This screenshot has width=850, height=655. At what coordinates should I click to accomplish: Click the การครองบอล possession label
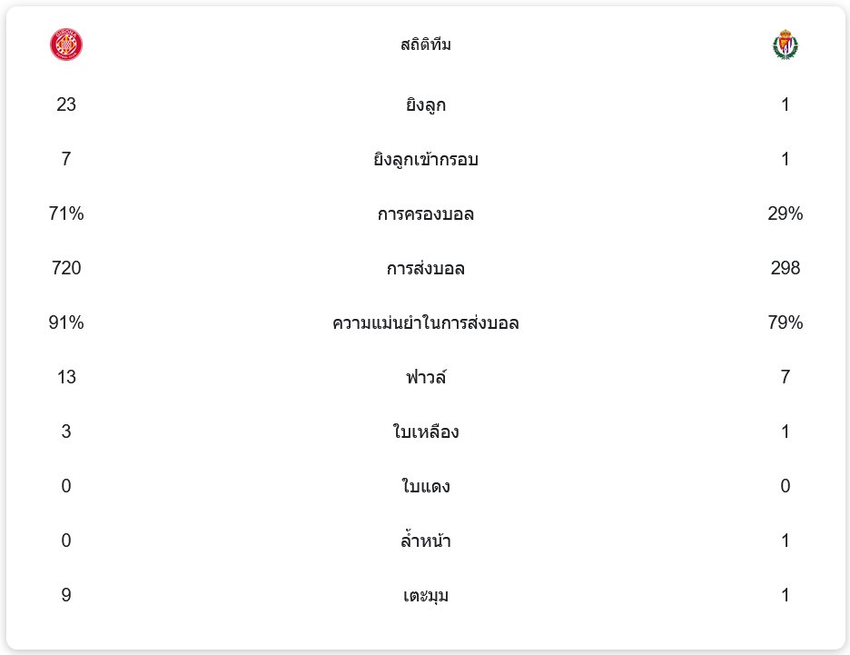425,214
